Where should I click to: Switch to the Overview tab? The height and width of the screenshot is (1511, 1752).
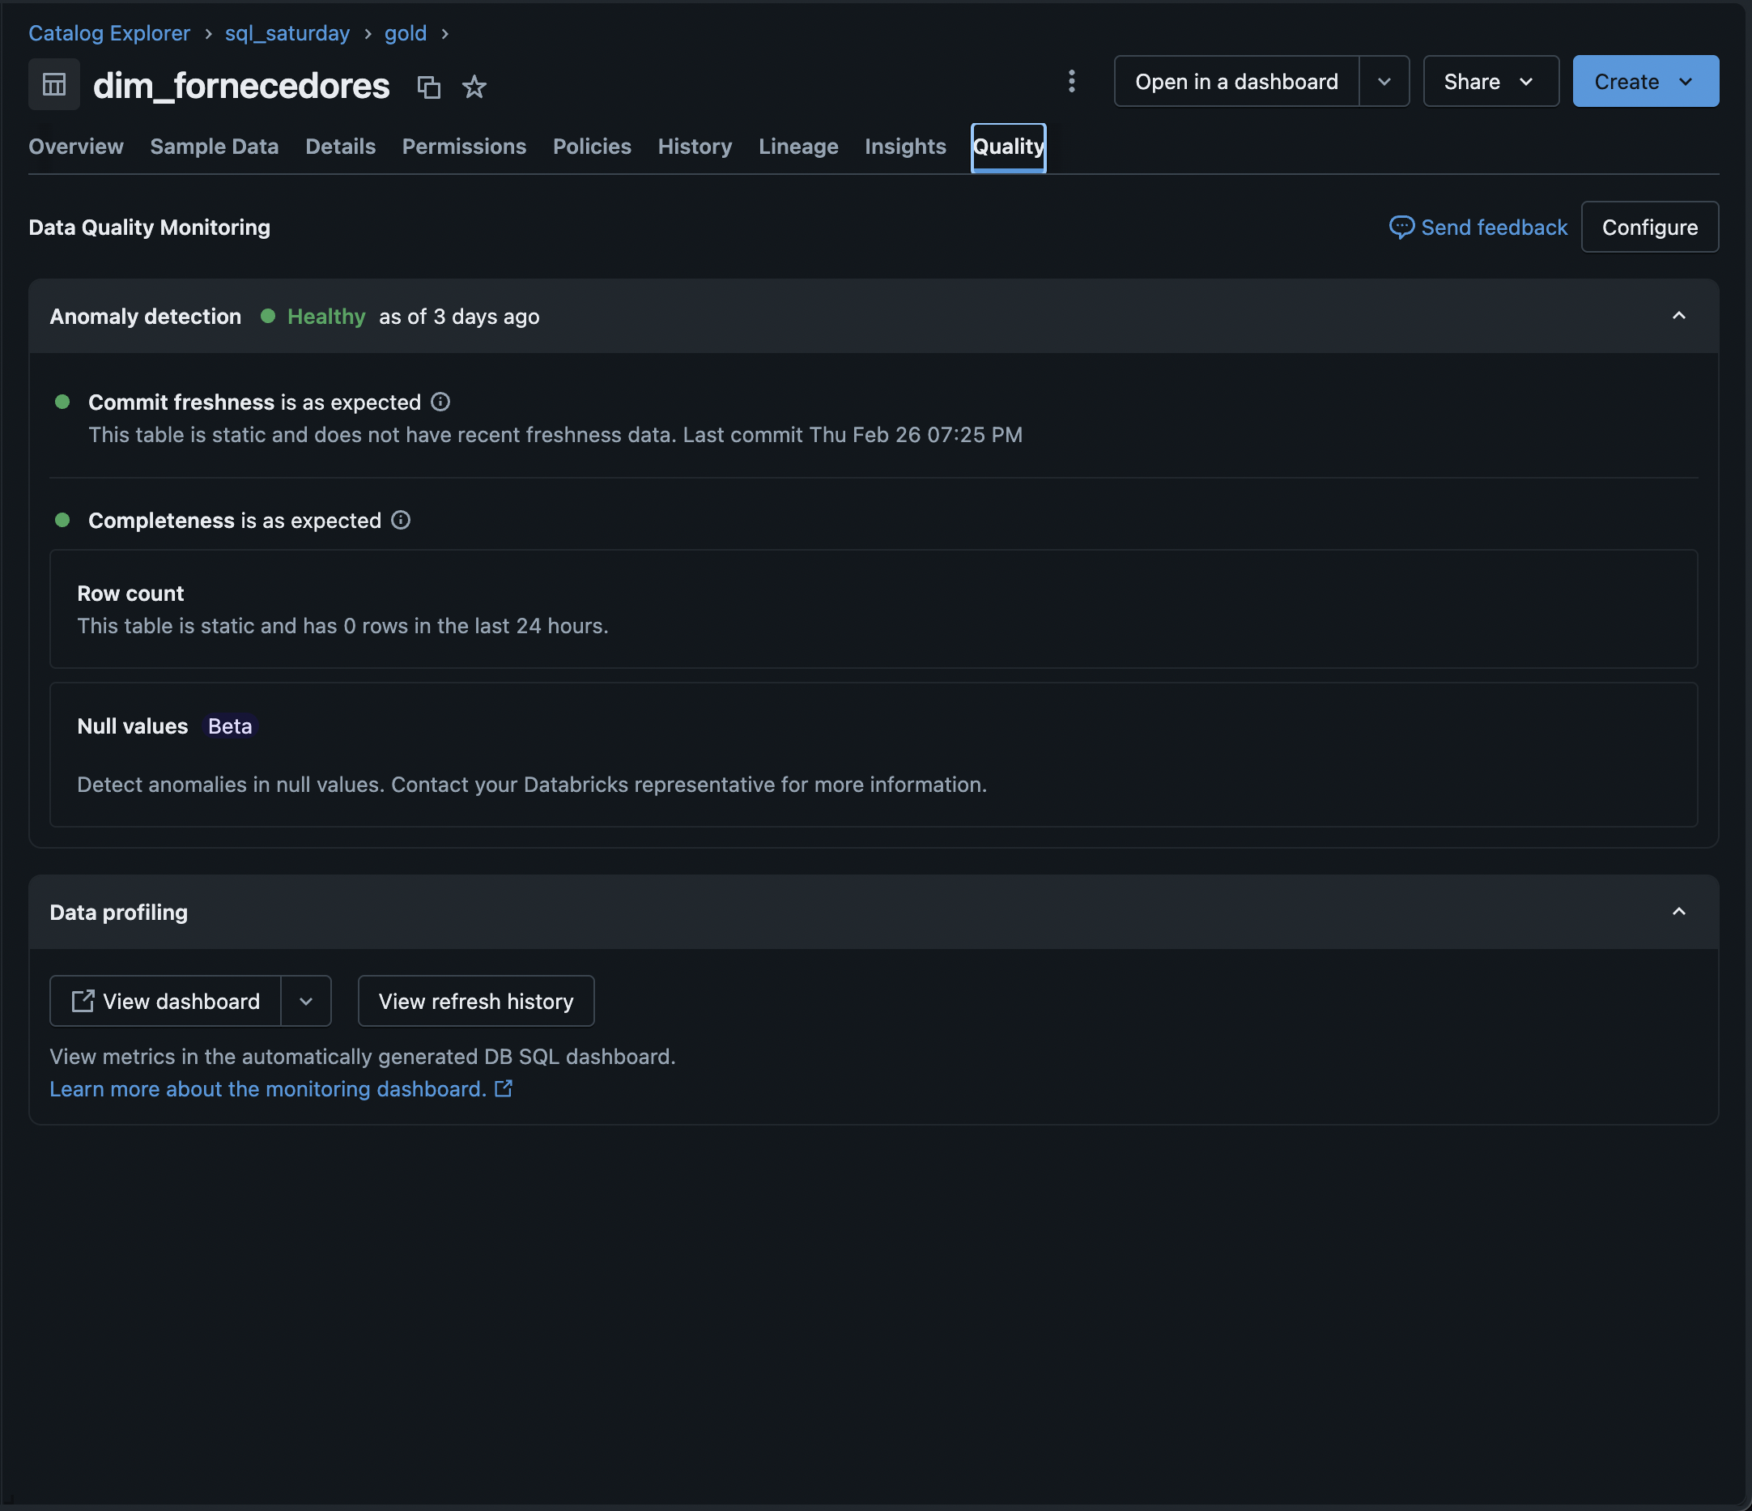coord(76,147)
